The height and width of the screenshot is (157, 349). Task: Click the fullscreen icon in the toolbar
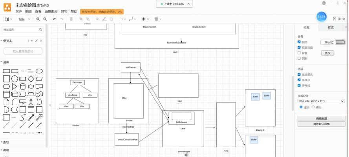pos(334,19)
